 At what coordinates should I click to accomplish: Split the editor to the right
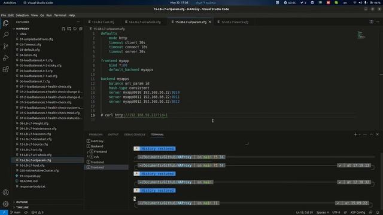tap(371, 21)
